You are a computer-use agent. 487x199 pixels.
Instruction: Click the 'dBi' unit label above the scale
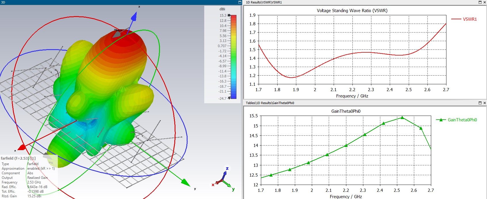222,9
